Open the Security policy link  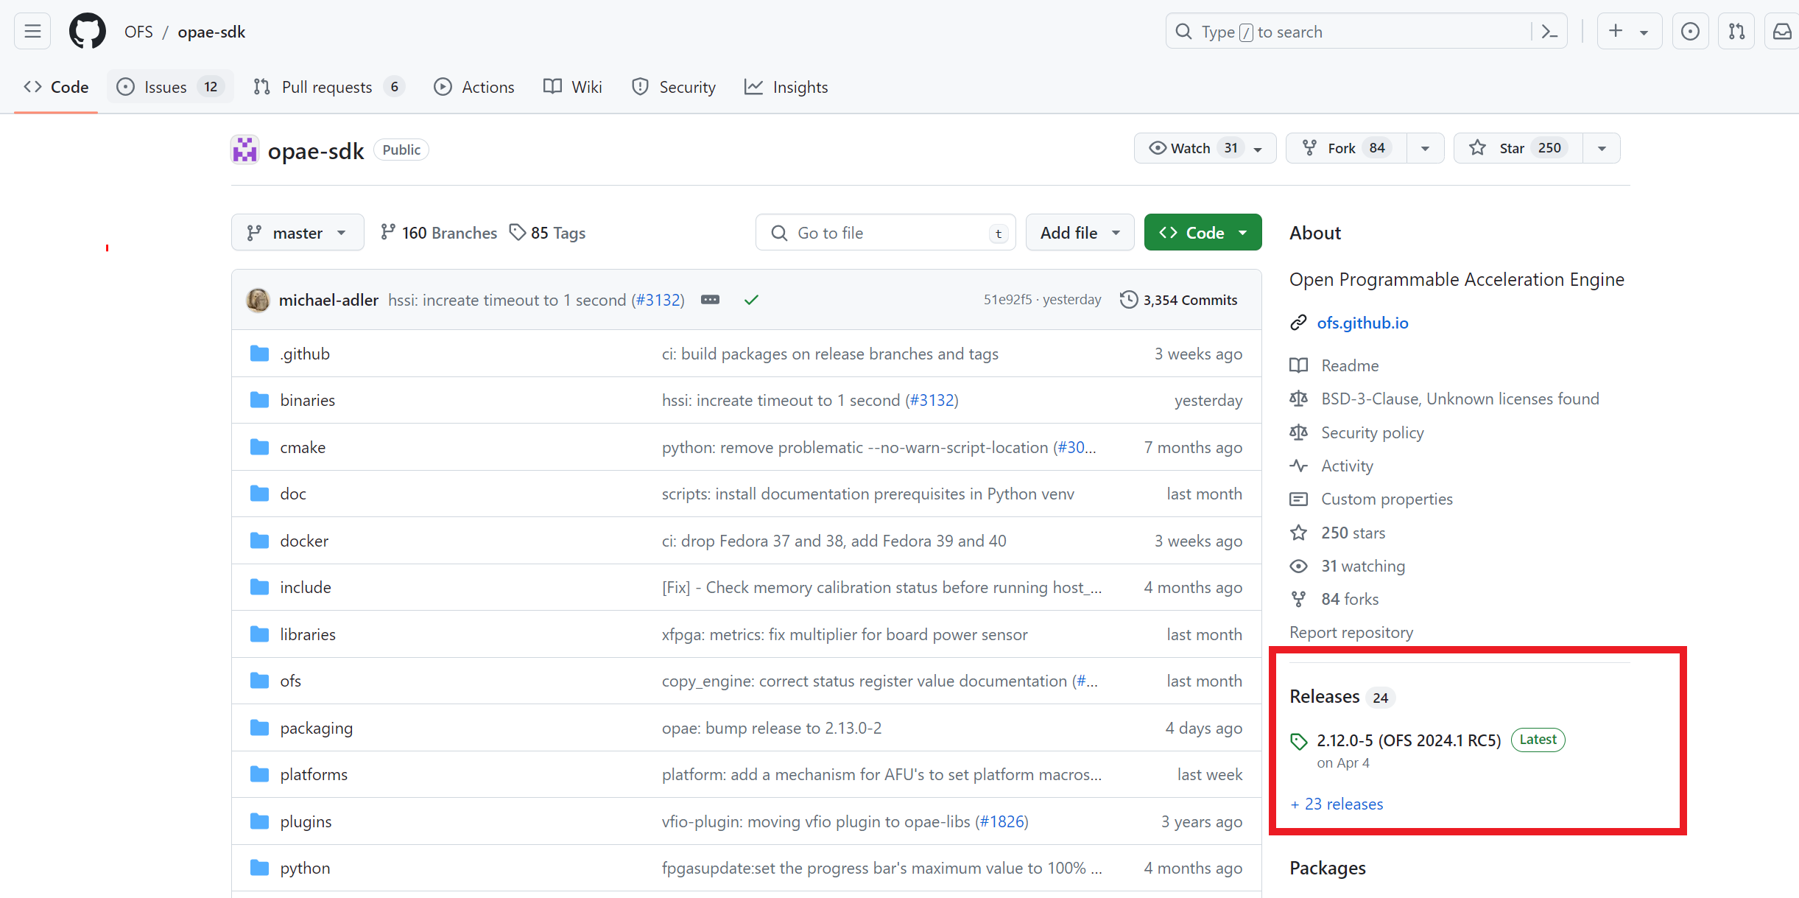[x=1372, y=432]
